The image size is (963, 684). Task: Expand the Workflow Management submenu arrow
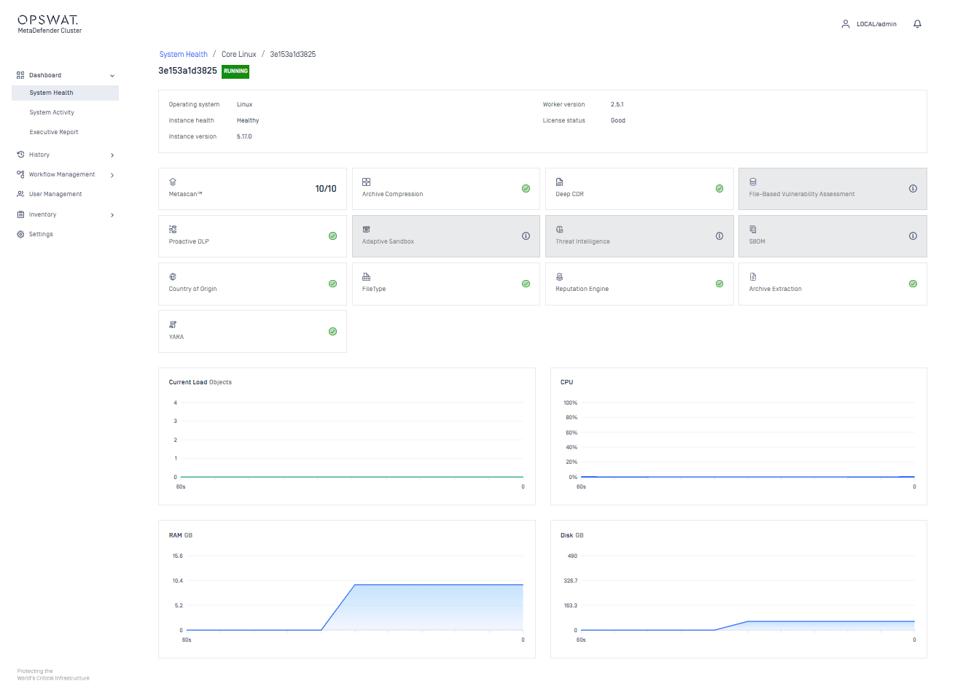tap(112, 175)
